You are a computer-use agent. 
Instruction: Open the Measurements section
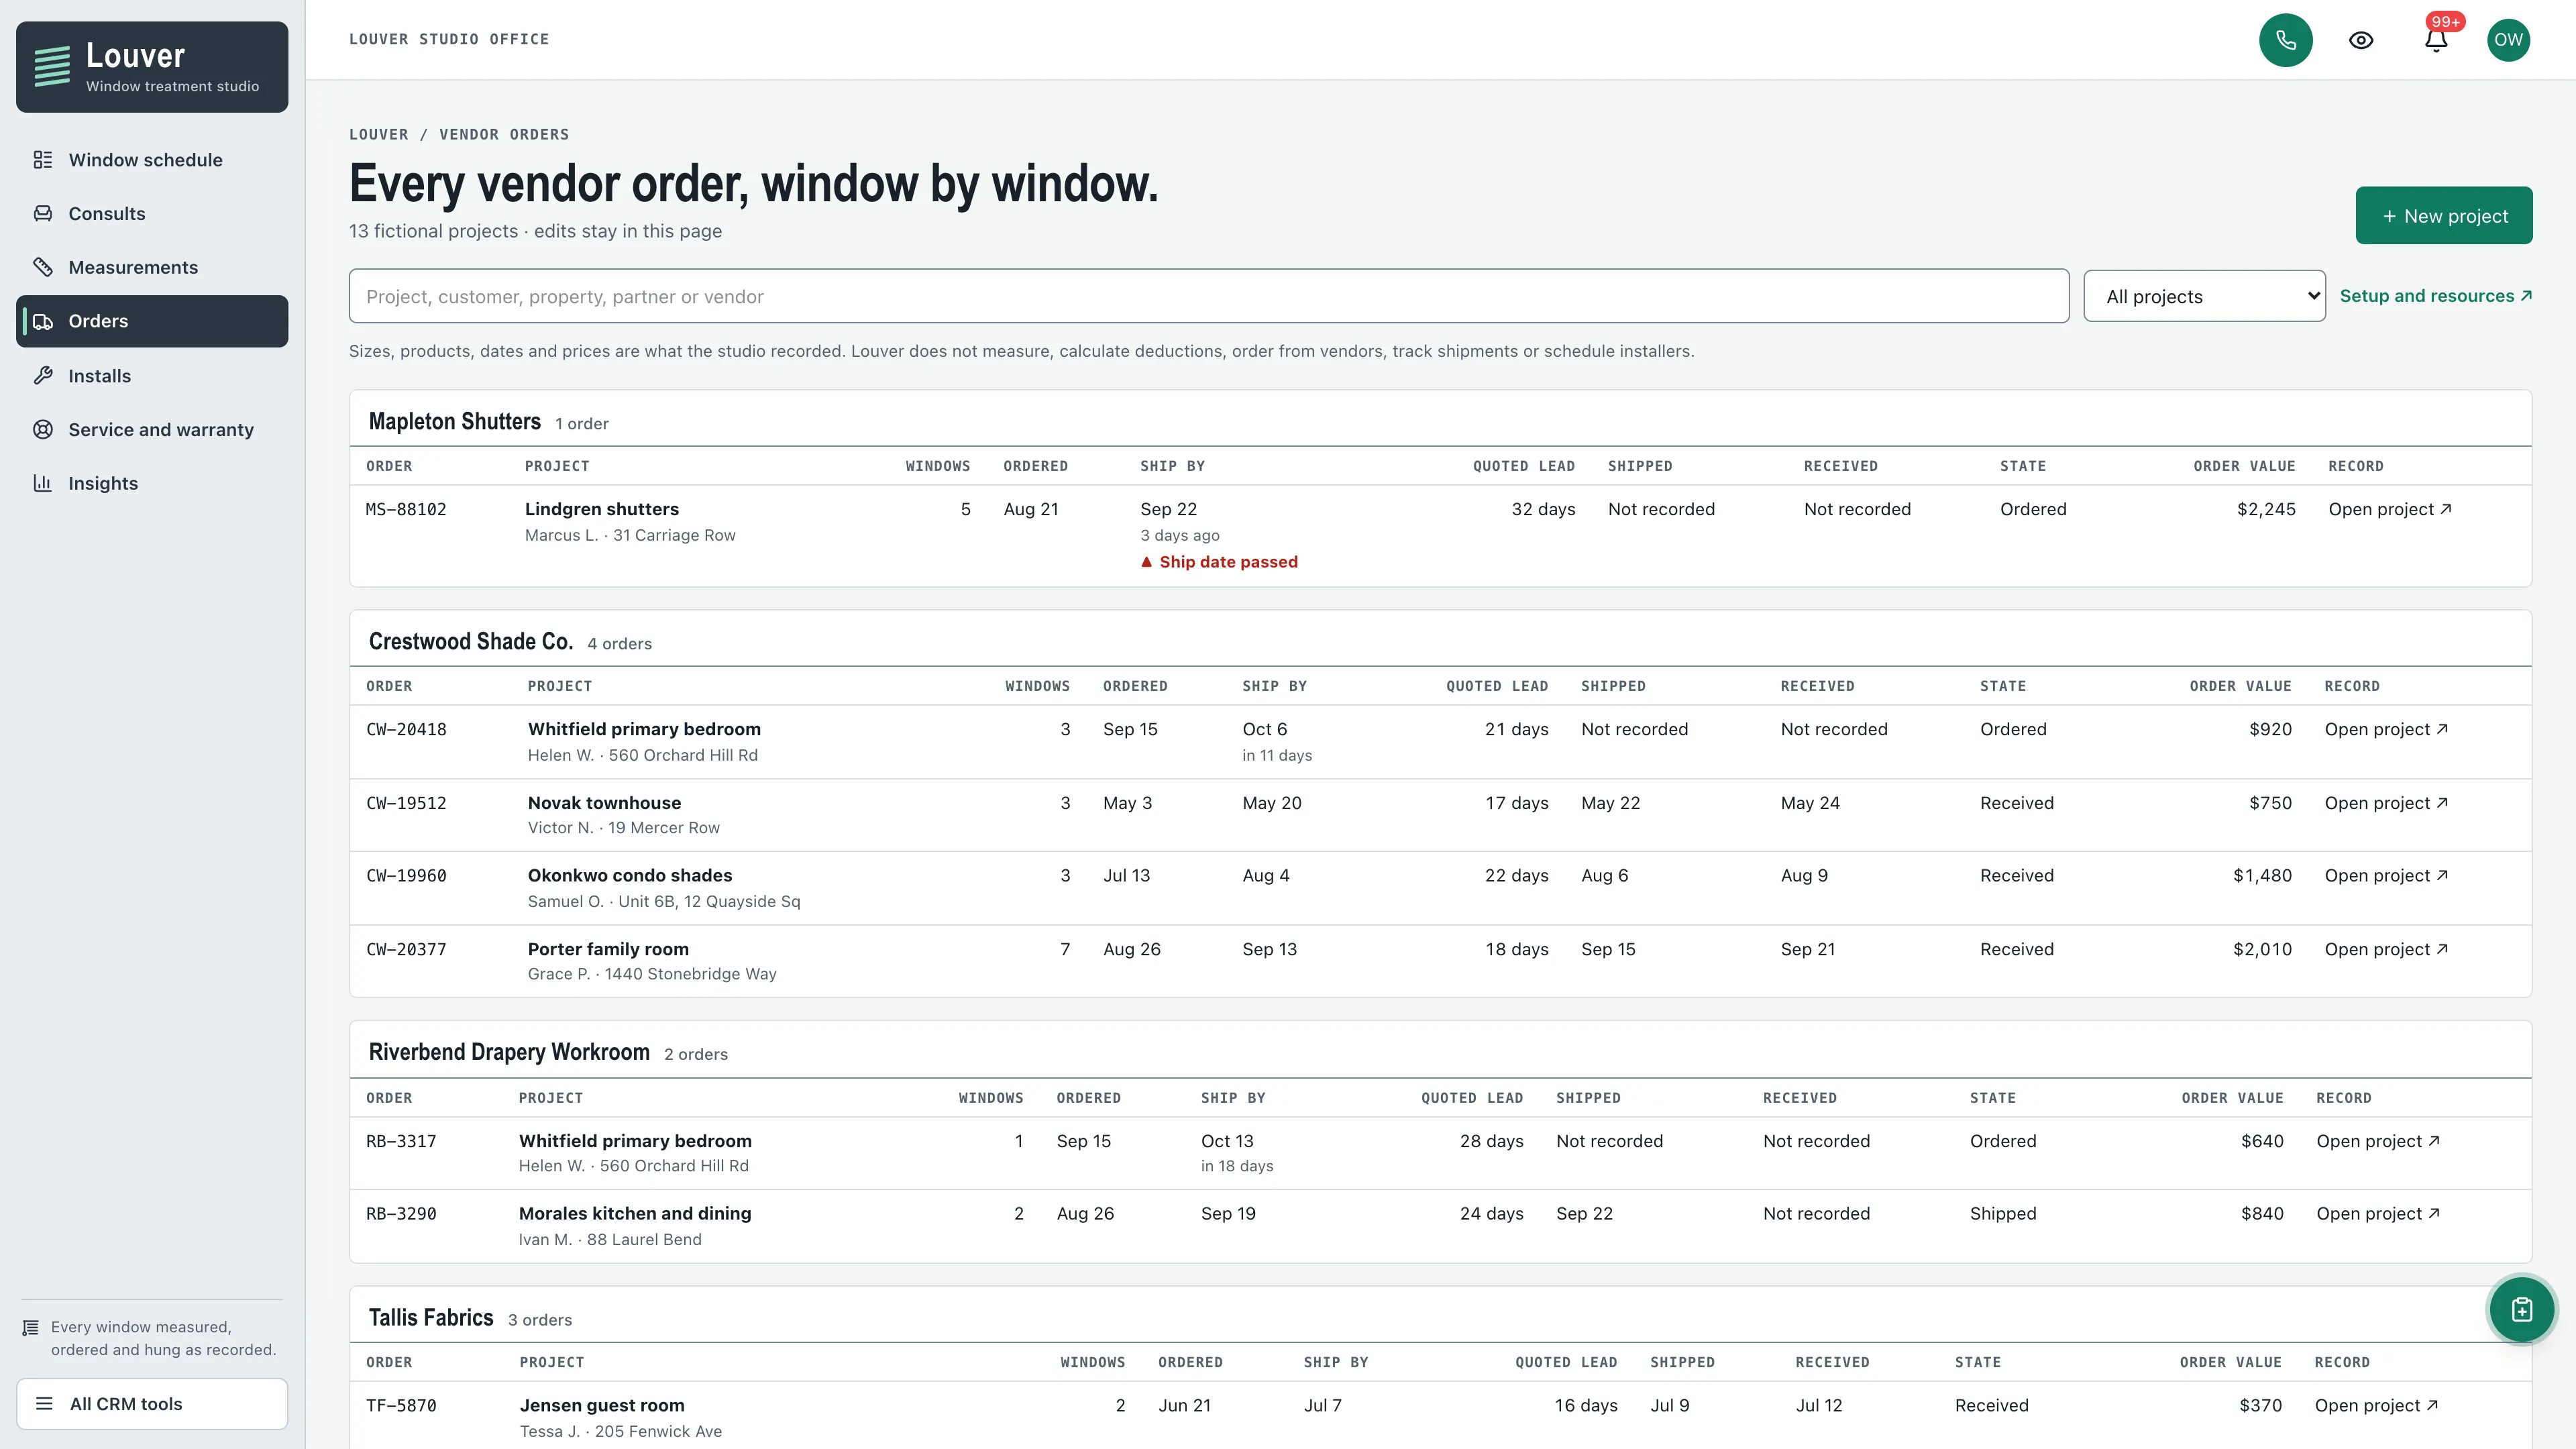tap(152, 267)
